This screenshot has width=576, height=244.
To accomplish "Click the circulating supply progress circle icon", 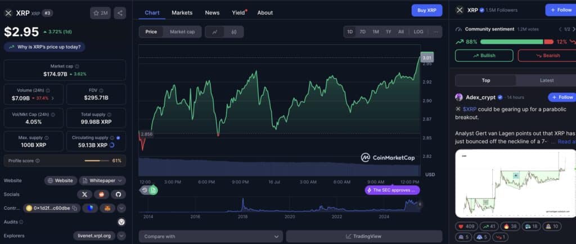I will 112,145.
